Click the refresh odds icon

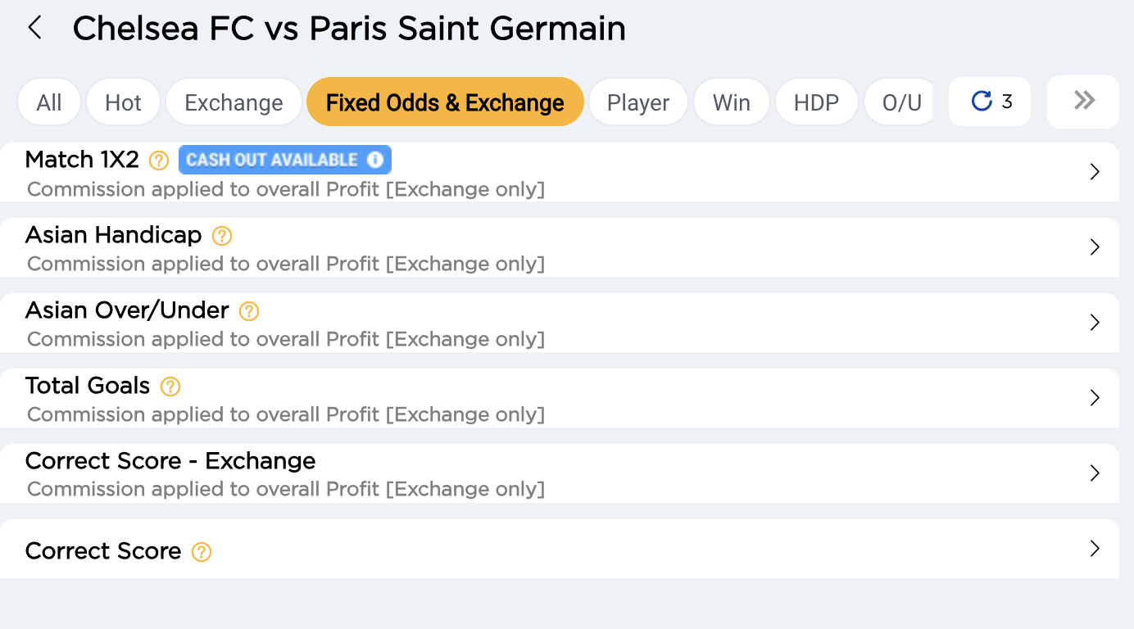pos(981,102)
